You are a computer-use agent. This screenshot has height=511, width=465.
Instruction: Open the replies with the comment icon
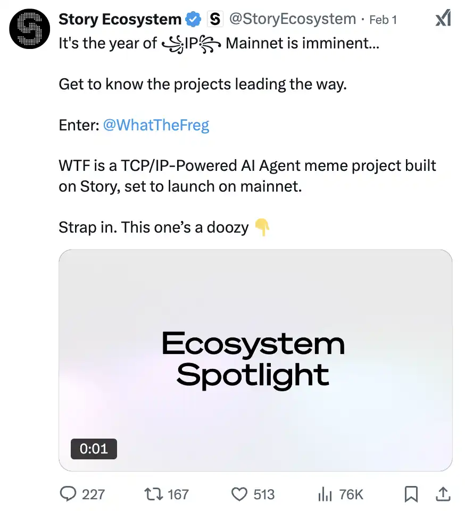[x=69, y=494]
